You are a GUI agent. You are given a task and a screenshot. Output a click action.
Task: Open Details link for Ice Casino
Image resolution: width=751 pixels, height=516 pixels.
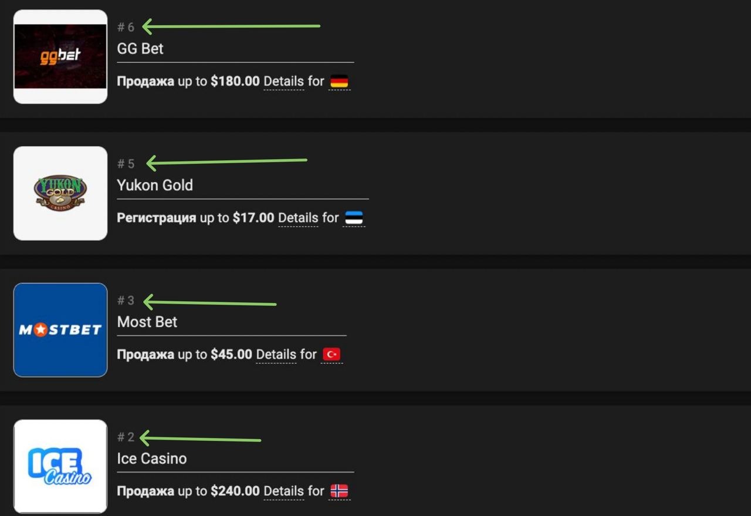(x=284, y=491)
